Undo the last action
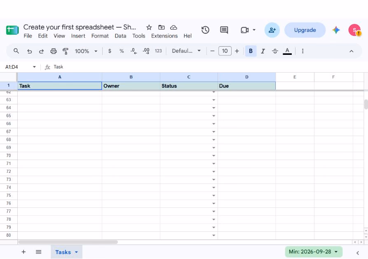 pos(29,51)
